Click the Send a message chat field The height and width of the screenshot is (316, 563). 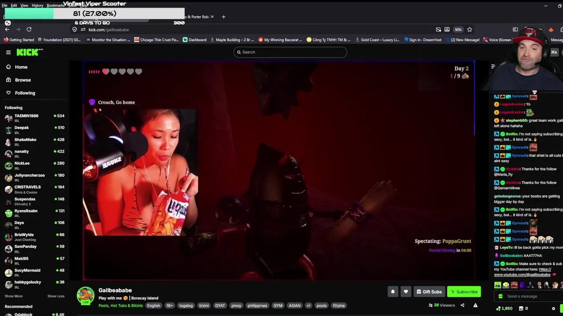[x=528, y=296]
